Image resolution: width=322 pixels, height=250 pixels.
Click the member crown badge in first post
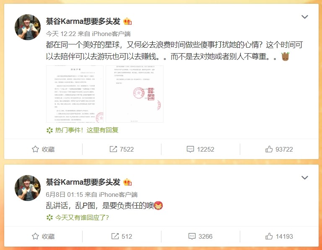[127, 21]
